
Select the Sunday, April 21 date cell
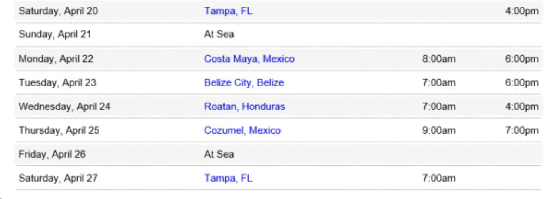pos(55,35)
